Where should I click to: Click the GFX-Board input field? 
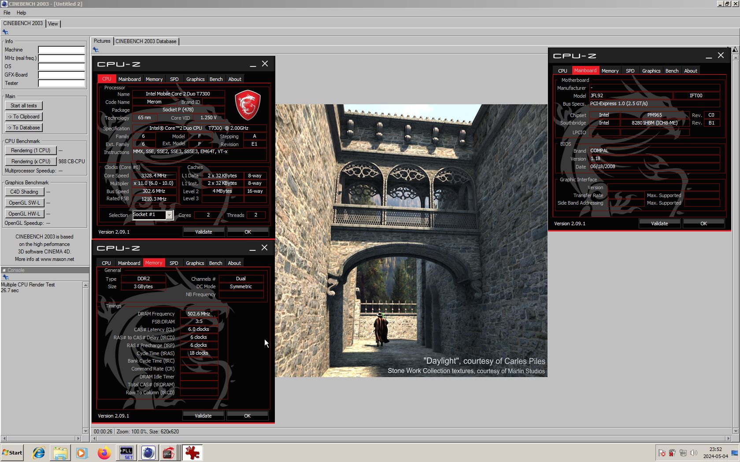(x=61, y=75)
